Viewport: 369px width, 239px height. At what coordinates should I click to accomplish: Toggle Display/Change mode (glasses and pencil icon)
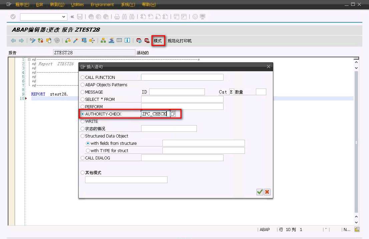32,41
